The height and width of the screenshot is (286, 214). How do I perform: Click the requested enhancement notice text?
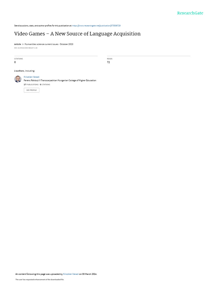coord(40,279)
